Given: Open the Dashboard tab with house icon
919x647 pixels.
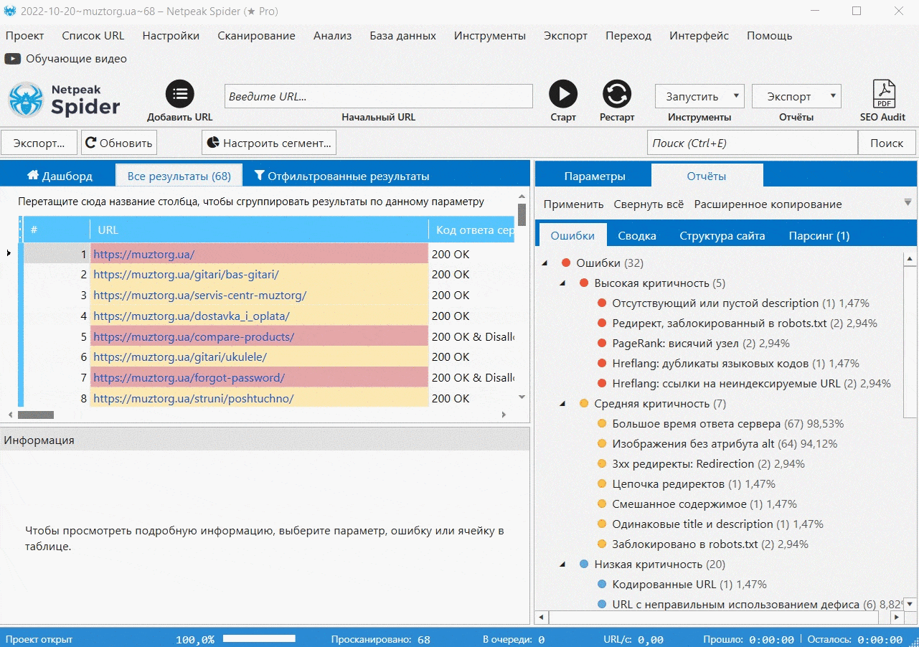Looking at the screenshot, I should click(x=60, y=176).
